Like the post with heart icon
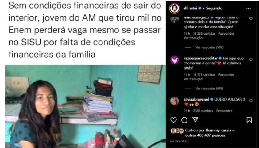The height and width of the screenshot is (148, 259). click(173, 120)
